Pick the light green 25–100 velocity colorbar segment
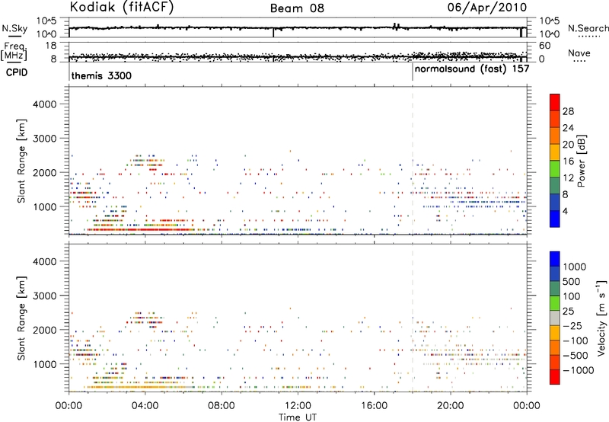The width and height of the screenshot is (609, 422). click(555, 303)
